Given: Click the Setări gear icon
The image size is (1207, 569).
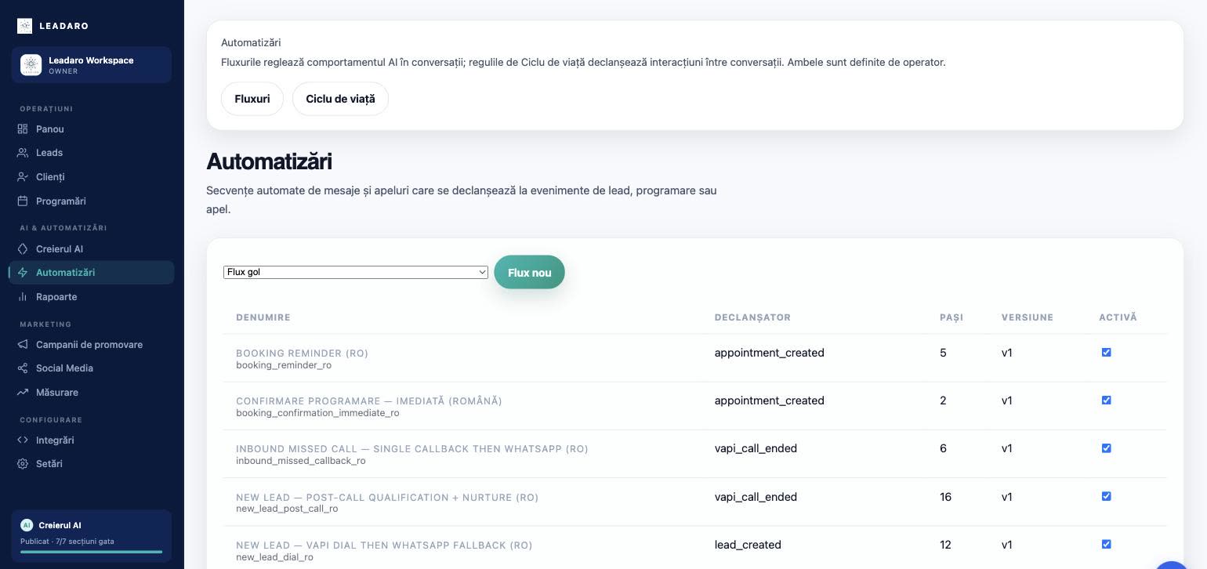Looking at the screenshot, I should point(23,463).
